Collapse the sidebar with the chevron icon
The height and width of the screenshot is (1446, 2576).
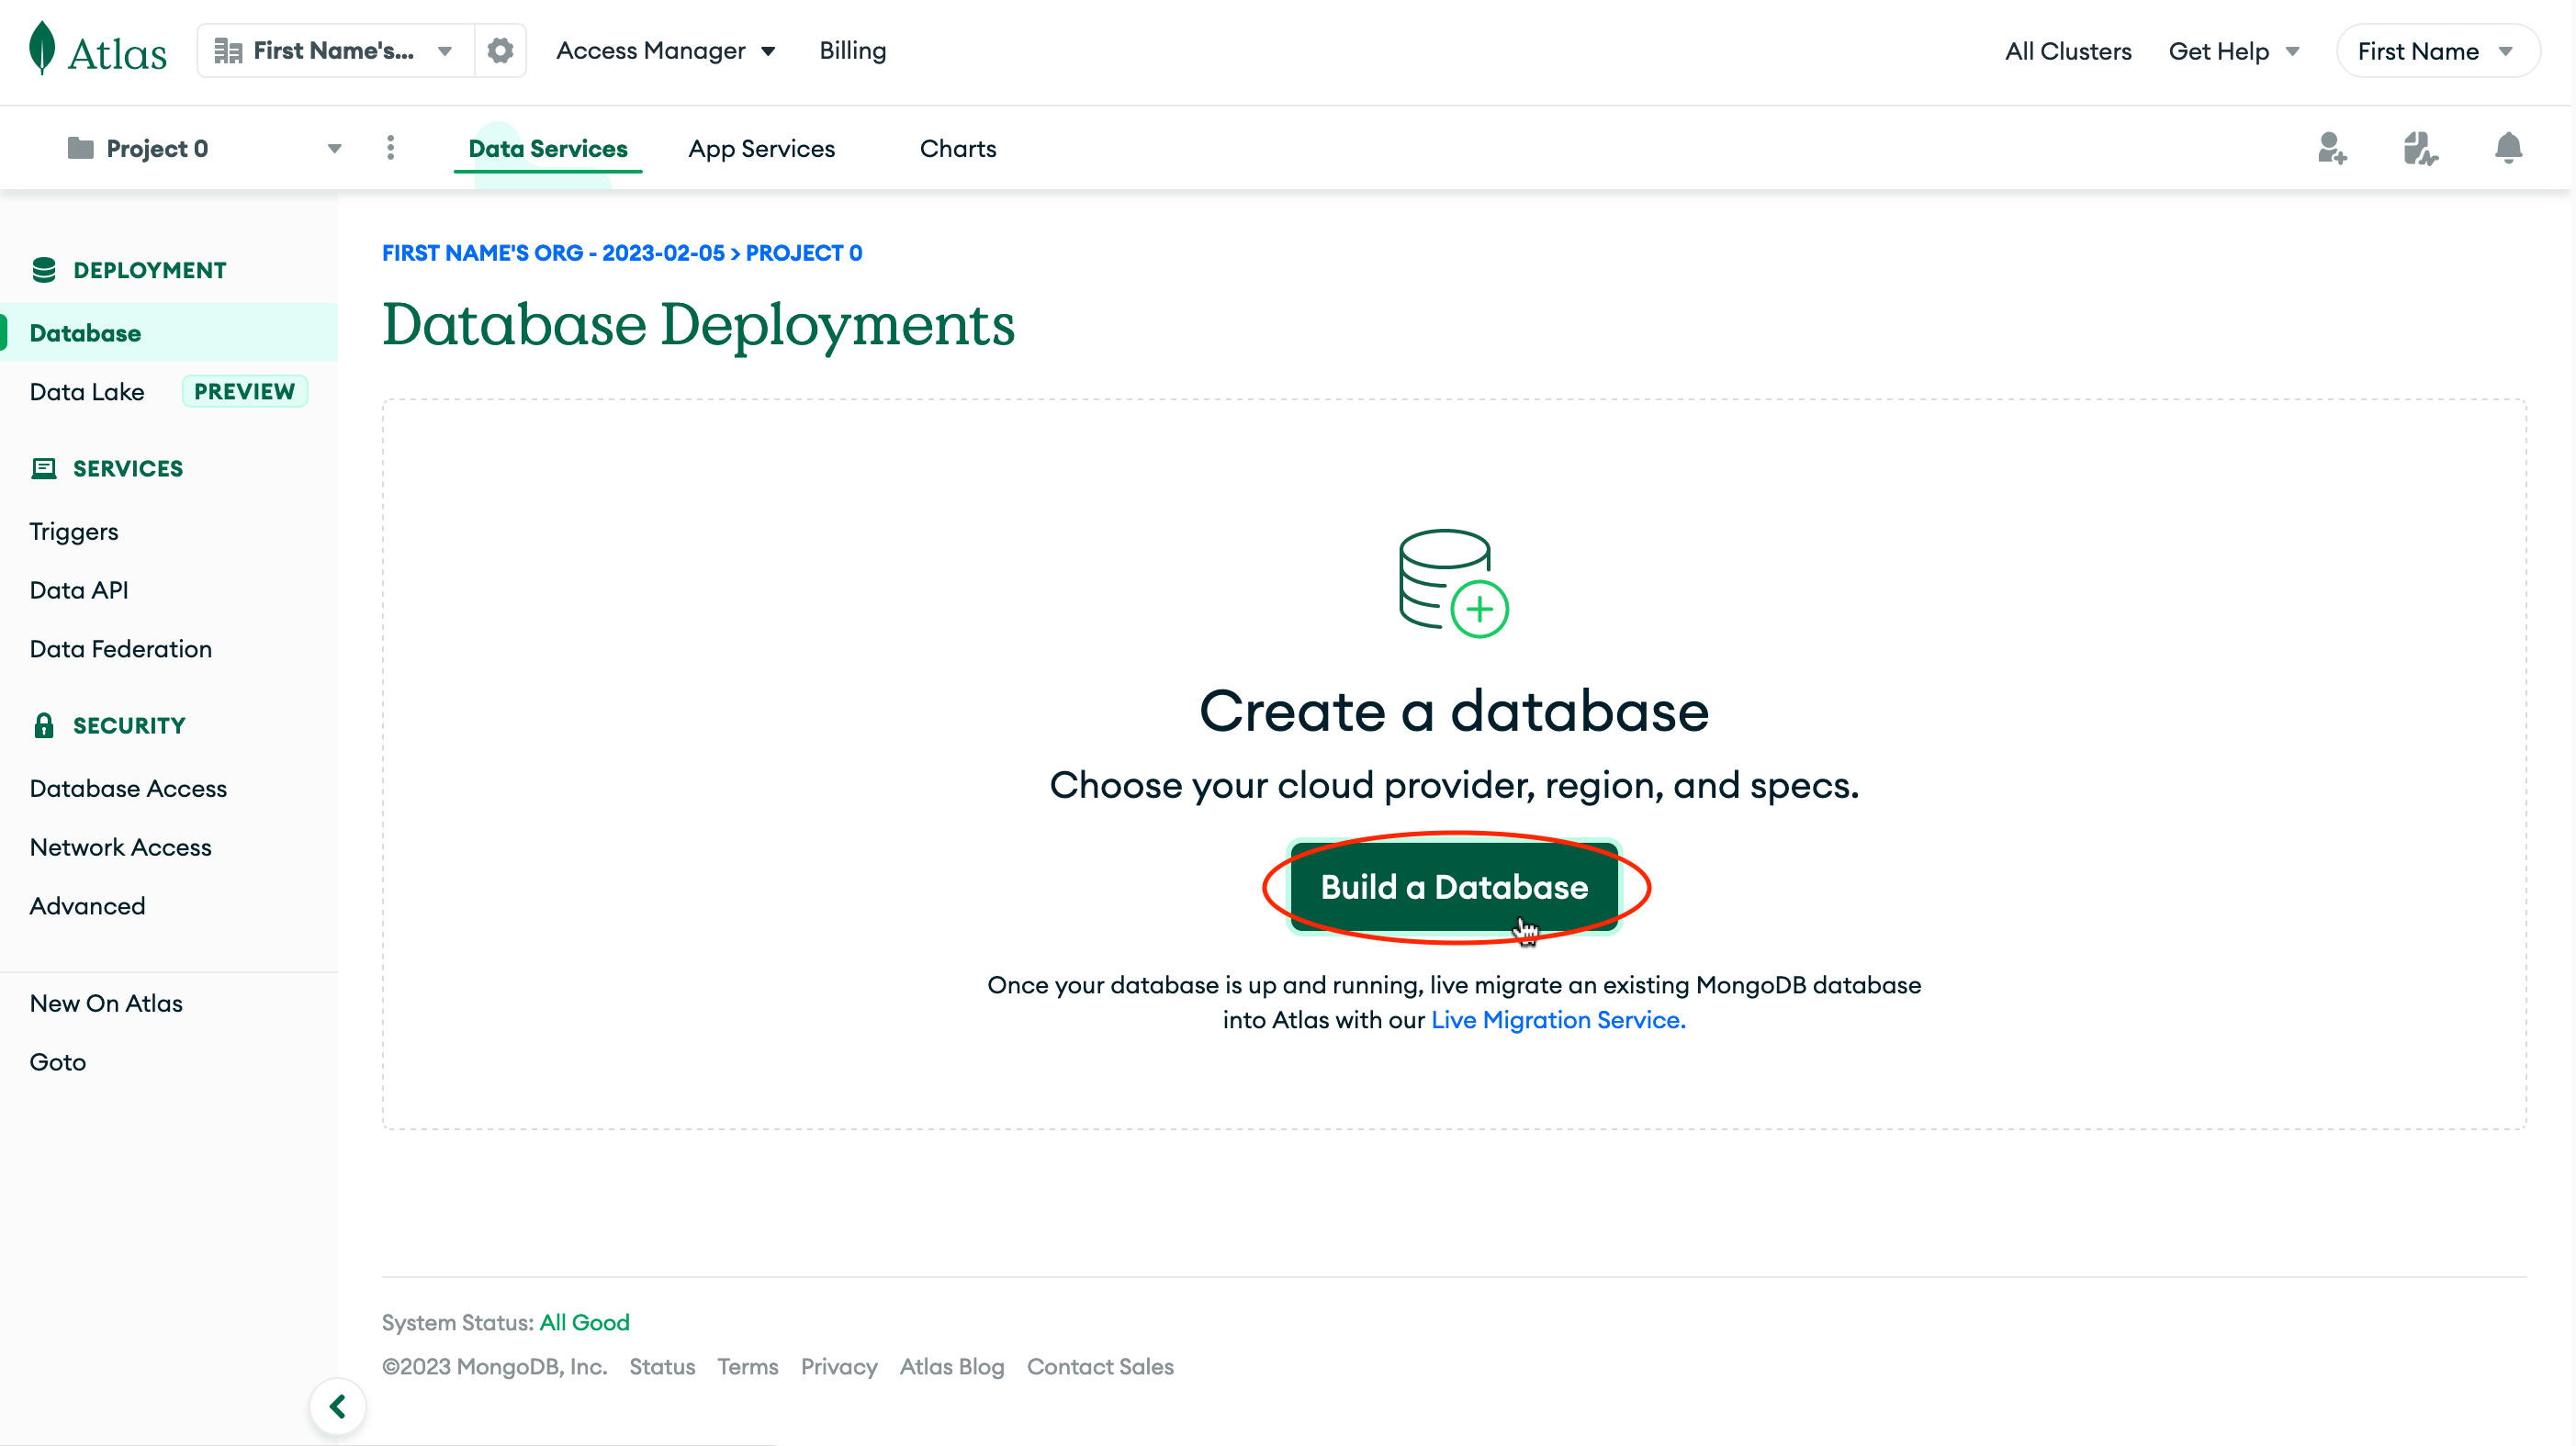click(x=337, y=1405)
